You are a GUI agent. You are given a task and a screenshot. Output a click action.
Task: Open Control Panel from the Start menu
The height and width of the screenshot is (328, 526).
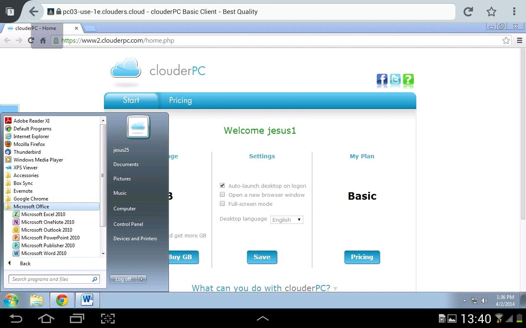click(x=128, y=224)
